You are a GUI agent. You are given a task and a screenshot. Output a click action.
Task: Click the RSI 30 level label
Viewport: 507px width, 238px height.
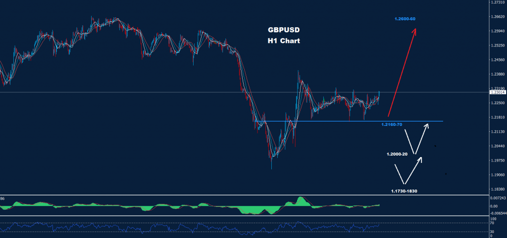pos(493,231)
